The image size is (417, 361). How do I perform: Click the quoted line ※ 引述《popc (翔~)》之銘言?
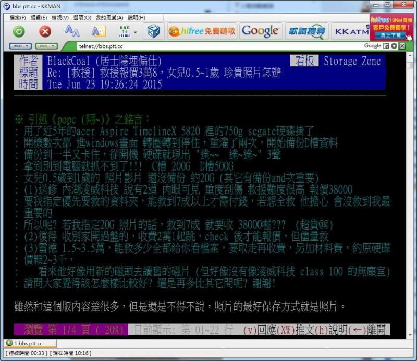pos(82,119)
